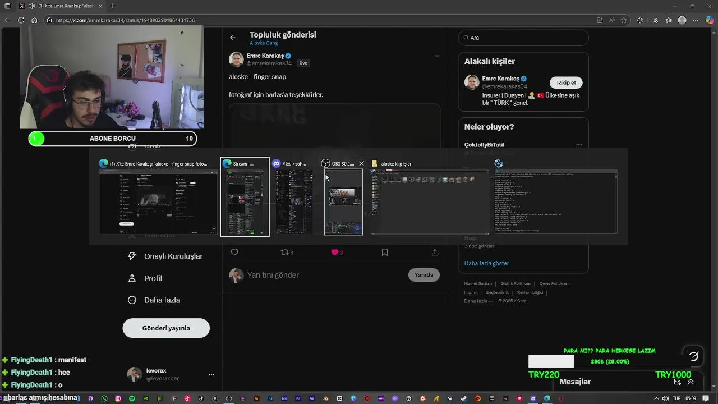The width and height of the screenshot is (718, 404).
Task: Switch to the console window thumbnail
Action: point(555,201)
